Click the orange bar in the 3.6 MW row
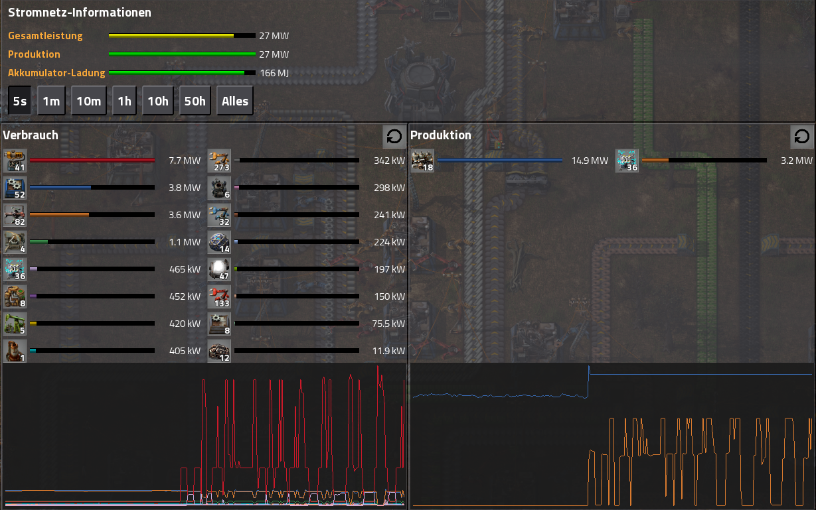Image resolution: width=816 pixels, height=510 pixels. tap(92, 215)
